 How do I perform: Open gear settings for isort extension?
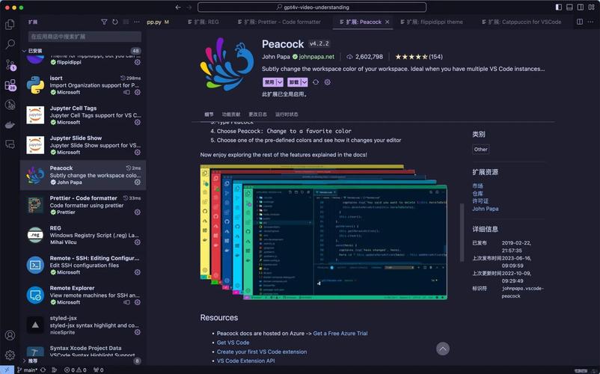138,92
